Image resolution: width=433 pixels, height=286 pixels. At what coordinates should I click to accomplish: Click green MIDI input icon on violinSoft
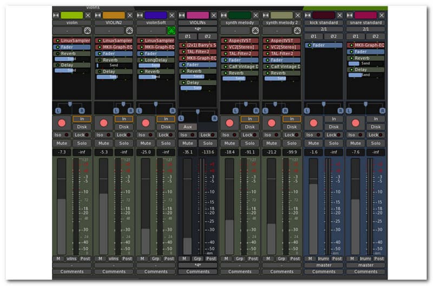click(172, 31)
